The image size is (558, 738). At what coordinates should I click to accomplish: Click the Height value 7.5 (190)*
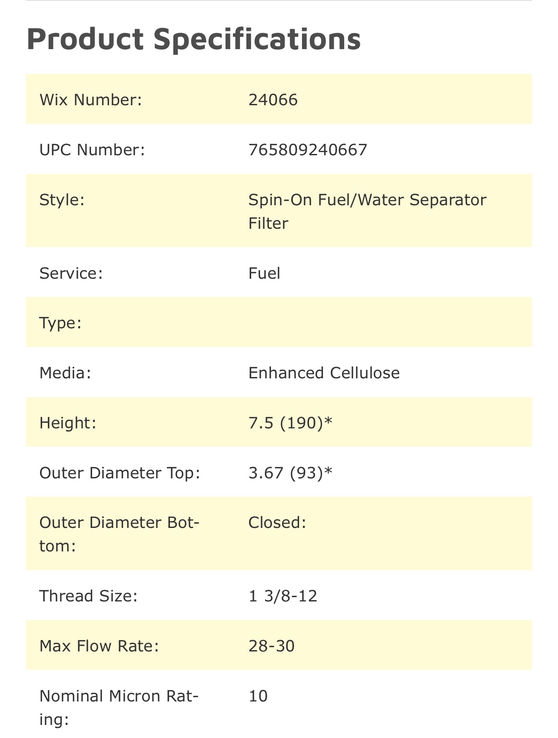[x=290, y=423]
